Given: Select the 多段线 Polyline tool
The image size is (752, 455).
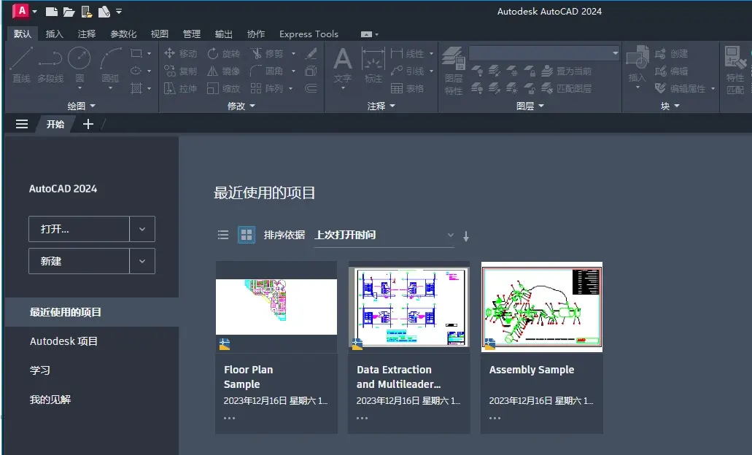Looking at the screenshot, I should click(50, 65).
